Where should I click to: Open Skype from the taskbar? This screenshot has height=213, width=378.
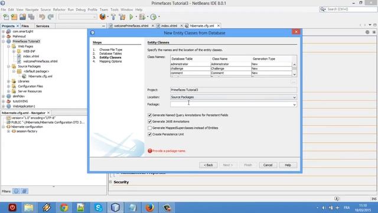pyautogui.click(x=99, y=208)
